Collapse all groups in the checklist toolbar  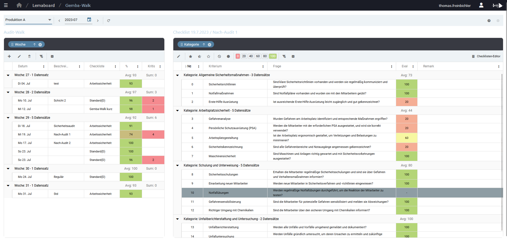point(293,56)
